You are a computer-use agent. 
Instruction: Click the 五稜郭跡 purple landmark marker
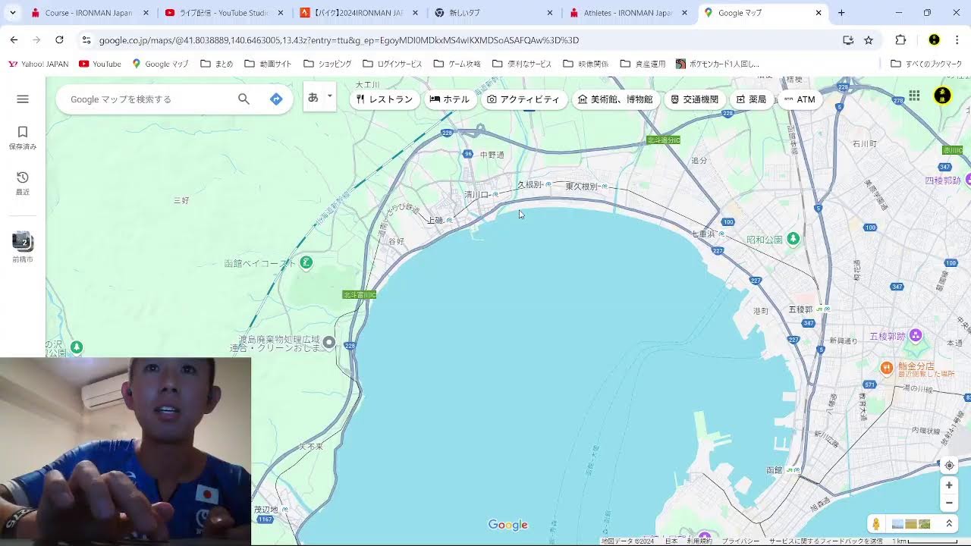click(916, 335)
